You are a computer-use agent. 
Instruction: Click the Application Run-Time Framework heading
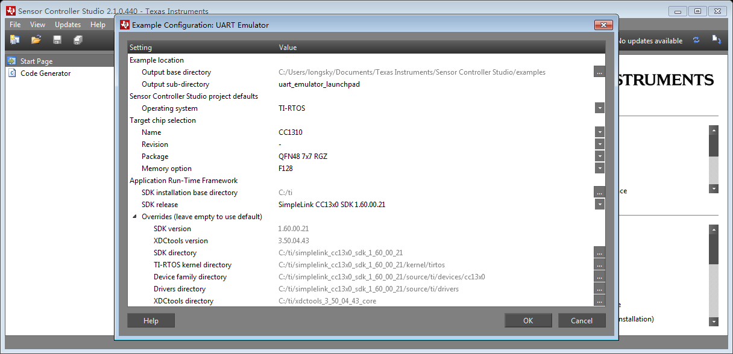tap(184, 181)
